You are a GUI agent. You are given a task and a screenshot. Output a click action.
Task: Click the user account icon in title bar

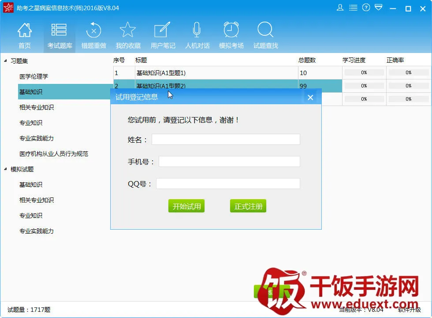[340, 8]
